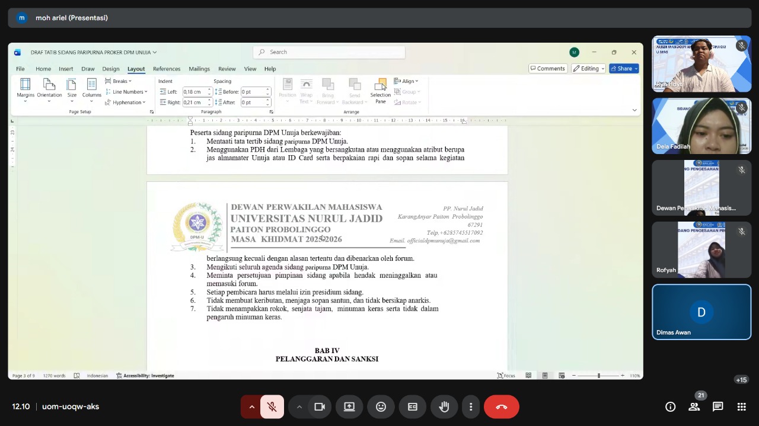
Task: Click the Focus mode button
Action: click(x=506, y=376)
